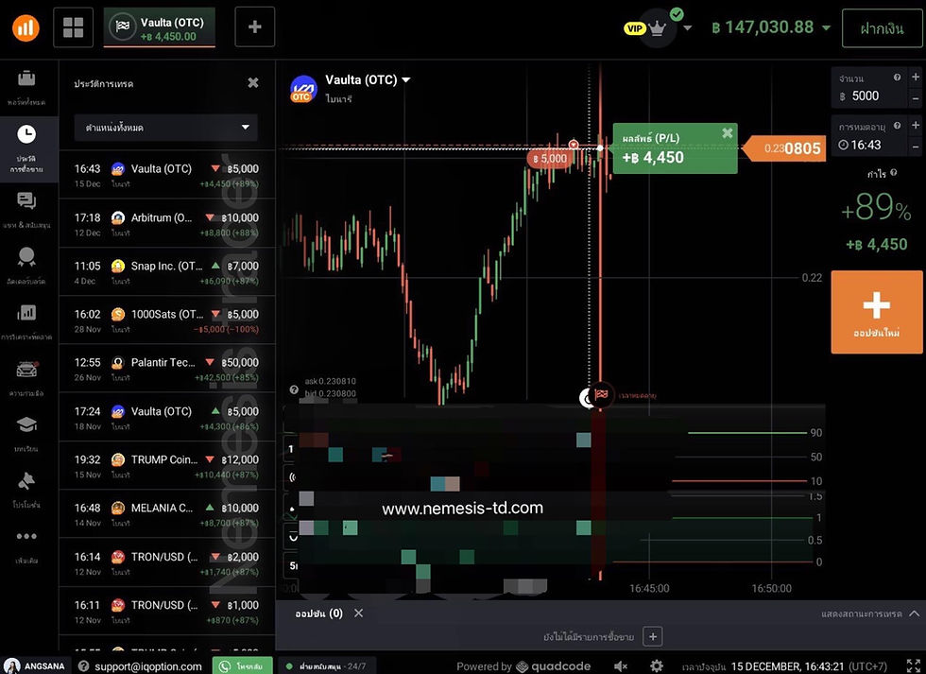Click the 24/7 support status button
926x674 pixels.
coord(326,665)
